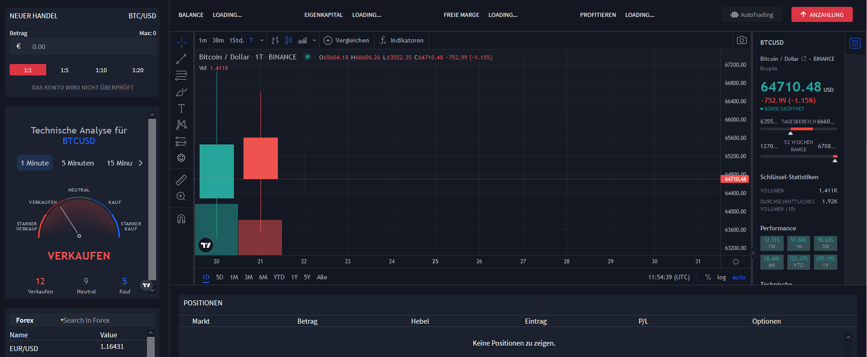Click the 52 Wochen range slider marker
This screenshot has width=867, height=357.
[835, 160]
